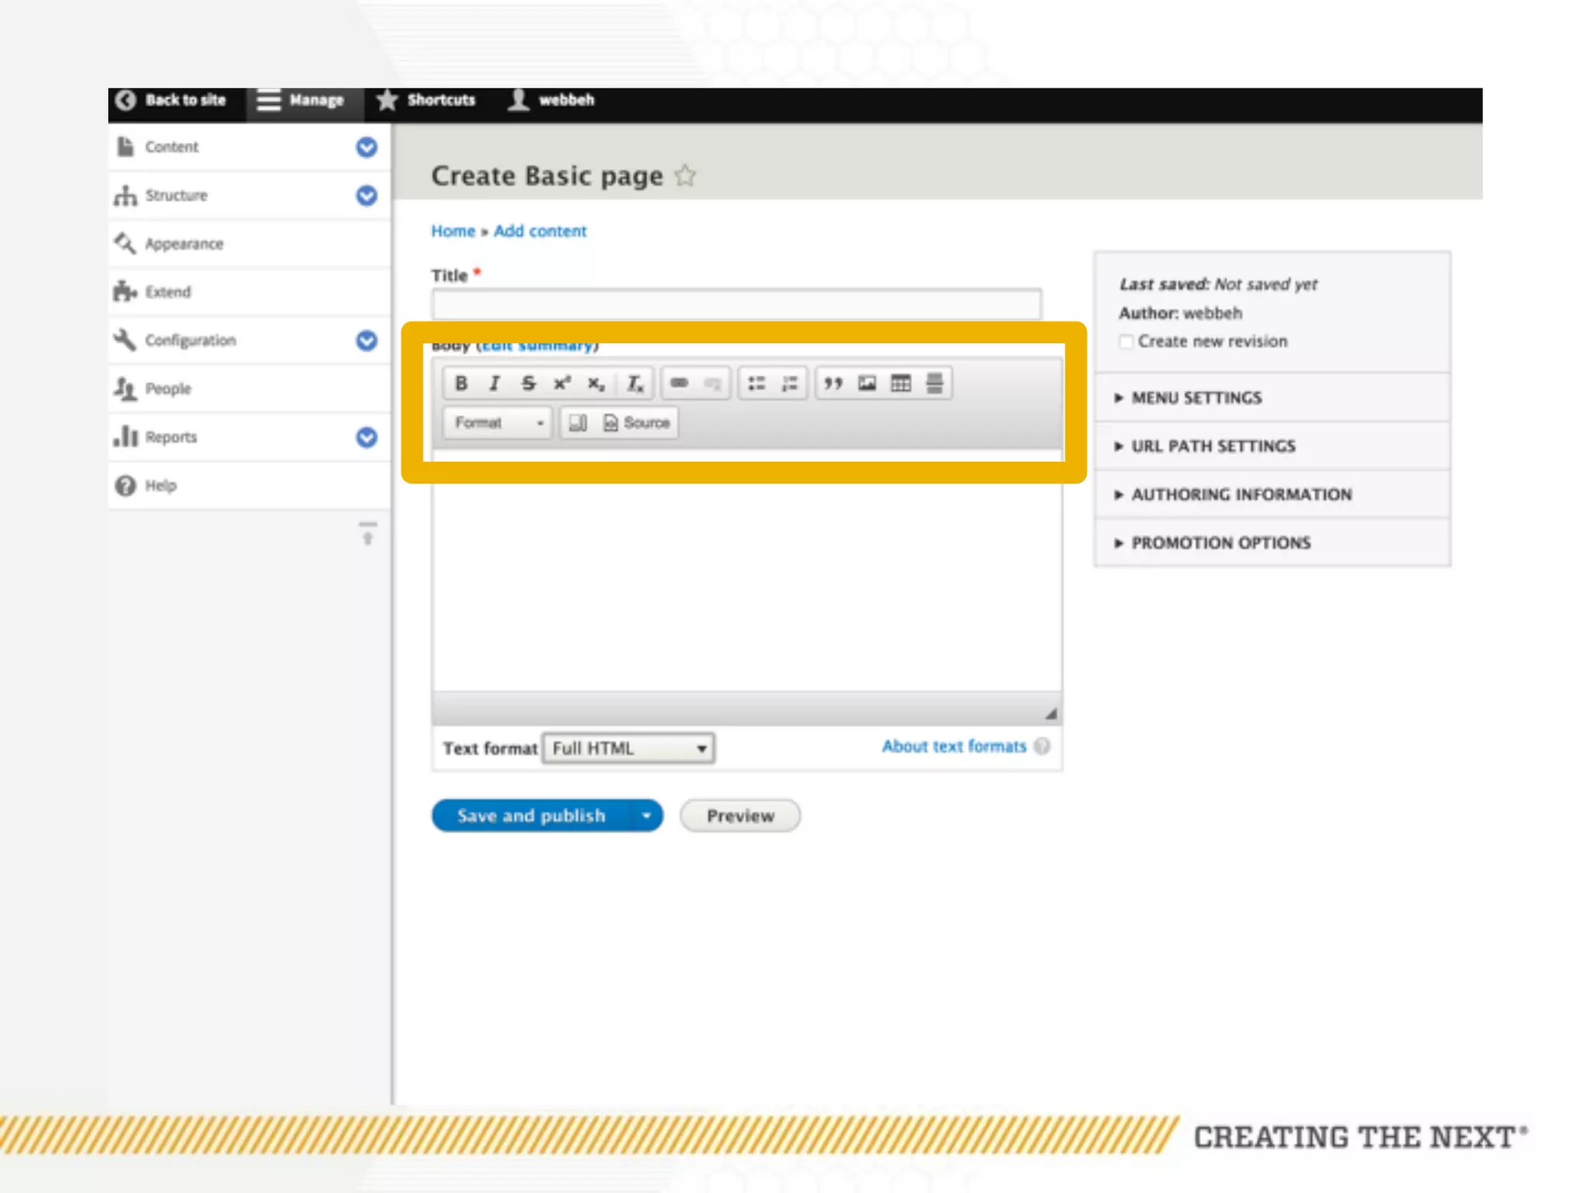This screenshot has width=1591, height=1193.
Task: Open the Format dropdown in editor
Action: click(x=497, y=423)
